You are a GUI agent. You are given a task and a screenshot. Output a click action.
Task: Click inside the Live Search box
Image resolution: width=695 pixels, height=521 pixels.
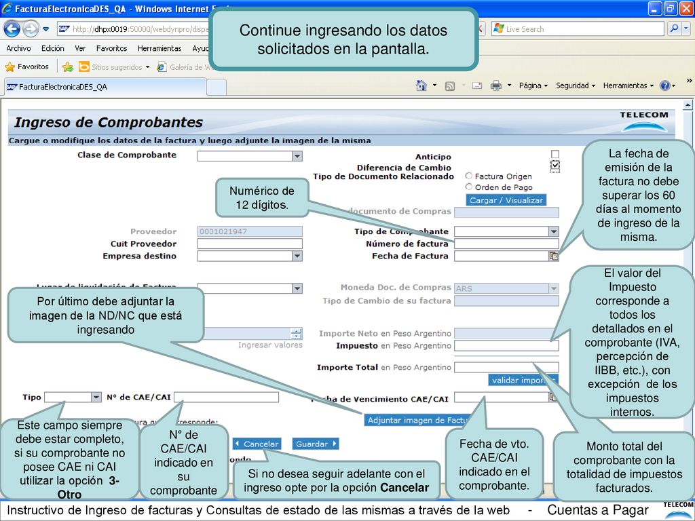coord(577,28)
